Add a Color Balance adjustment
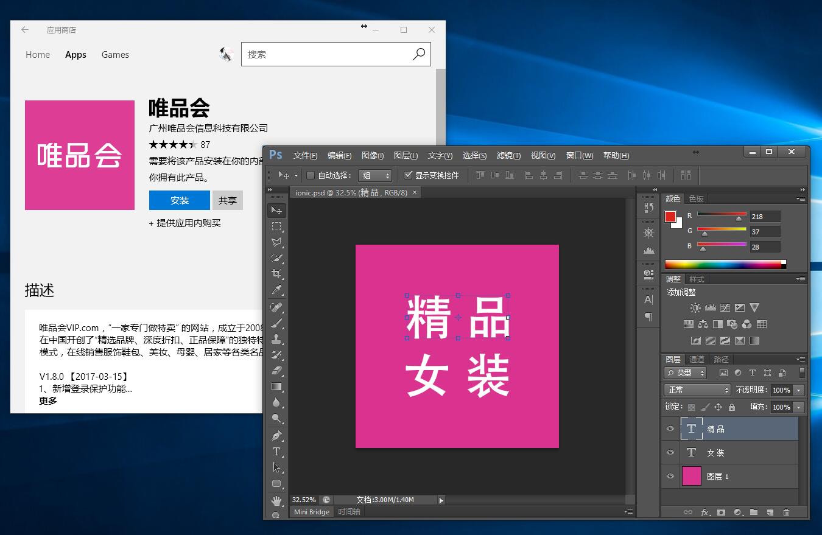This screenshot has width=822, height=535. pyautogui.click(x=703, y=324)
